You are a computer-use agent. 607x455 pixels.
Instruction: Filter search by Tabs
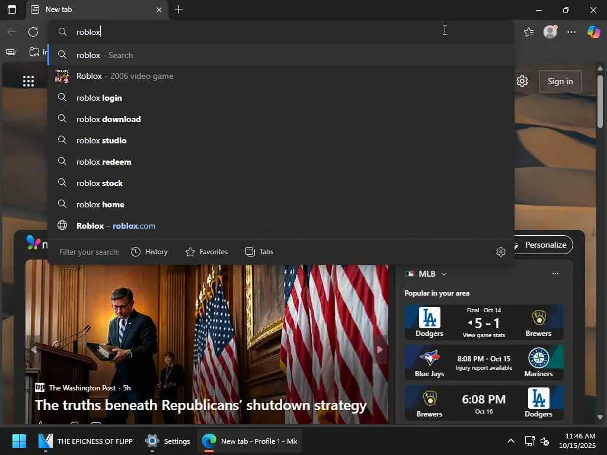coord(260,252)
